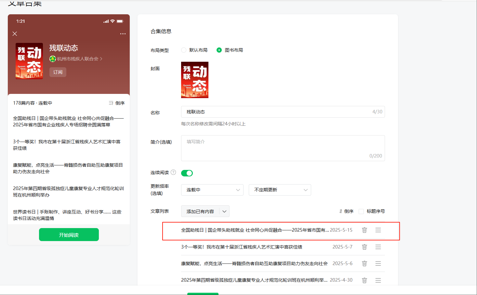Click the 简介 text area
The image size is (477, 295).
[283, 148]
